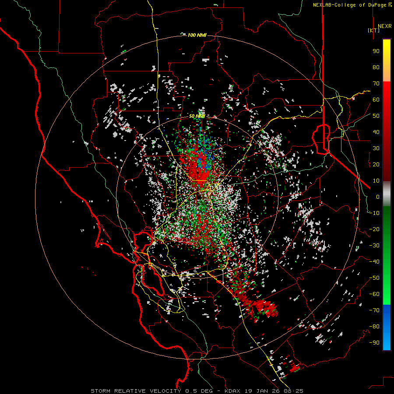Viewport: 394px width, 394px height.
Task: Click the 20 value on the velocity scale
Action: [x=376, y=165]
